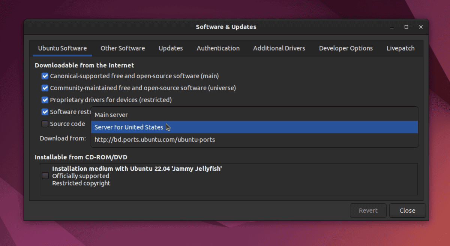Uncheck Canonical-supported software (main) checkbox

point(45,76)
